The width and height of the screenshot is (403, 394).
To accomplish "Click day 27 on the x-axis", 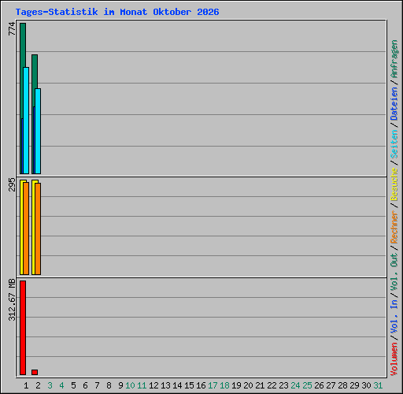I will click(331, 385).
